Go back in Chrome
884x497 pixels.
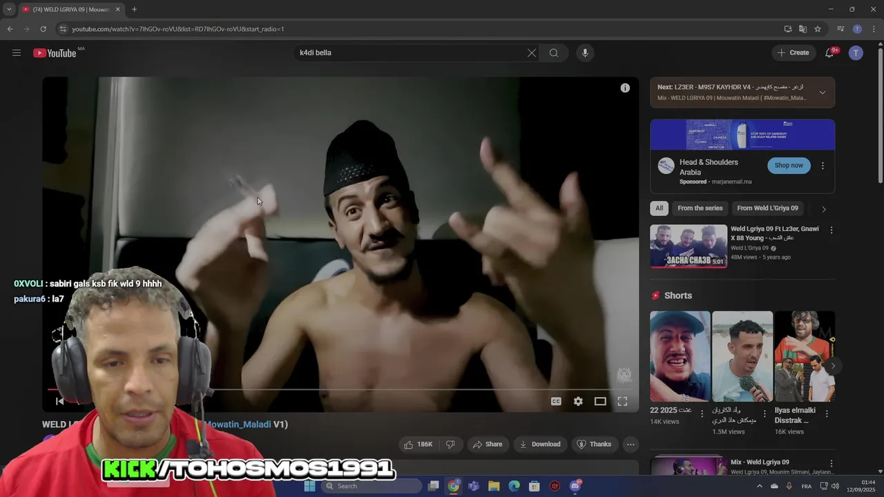point(10,29)
